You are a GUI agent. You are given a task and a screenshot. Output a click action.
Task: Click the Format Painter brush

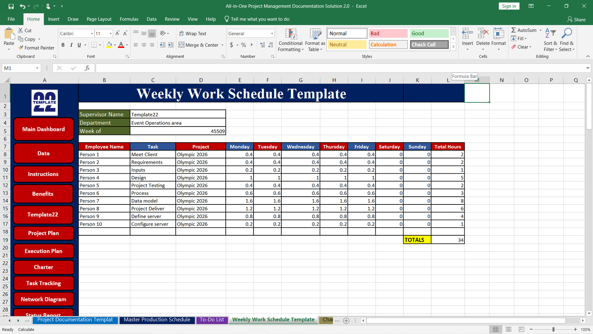(21, 48)
